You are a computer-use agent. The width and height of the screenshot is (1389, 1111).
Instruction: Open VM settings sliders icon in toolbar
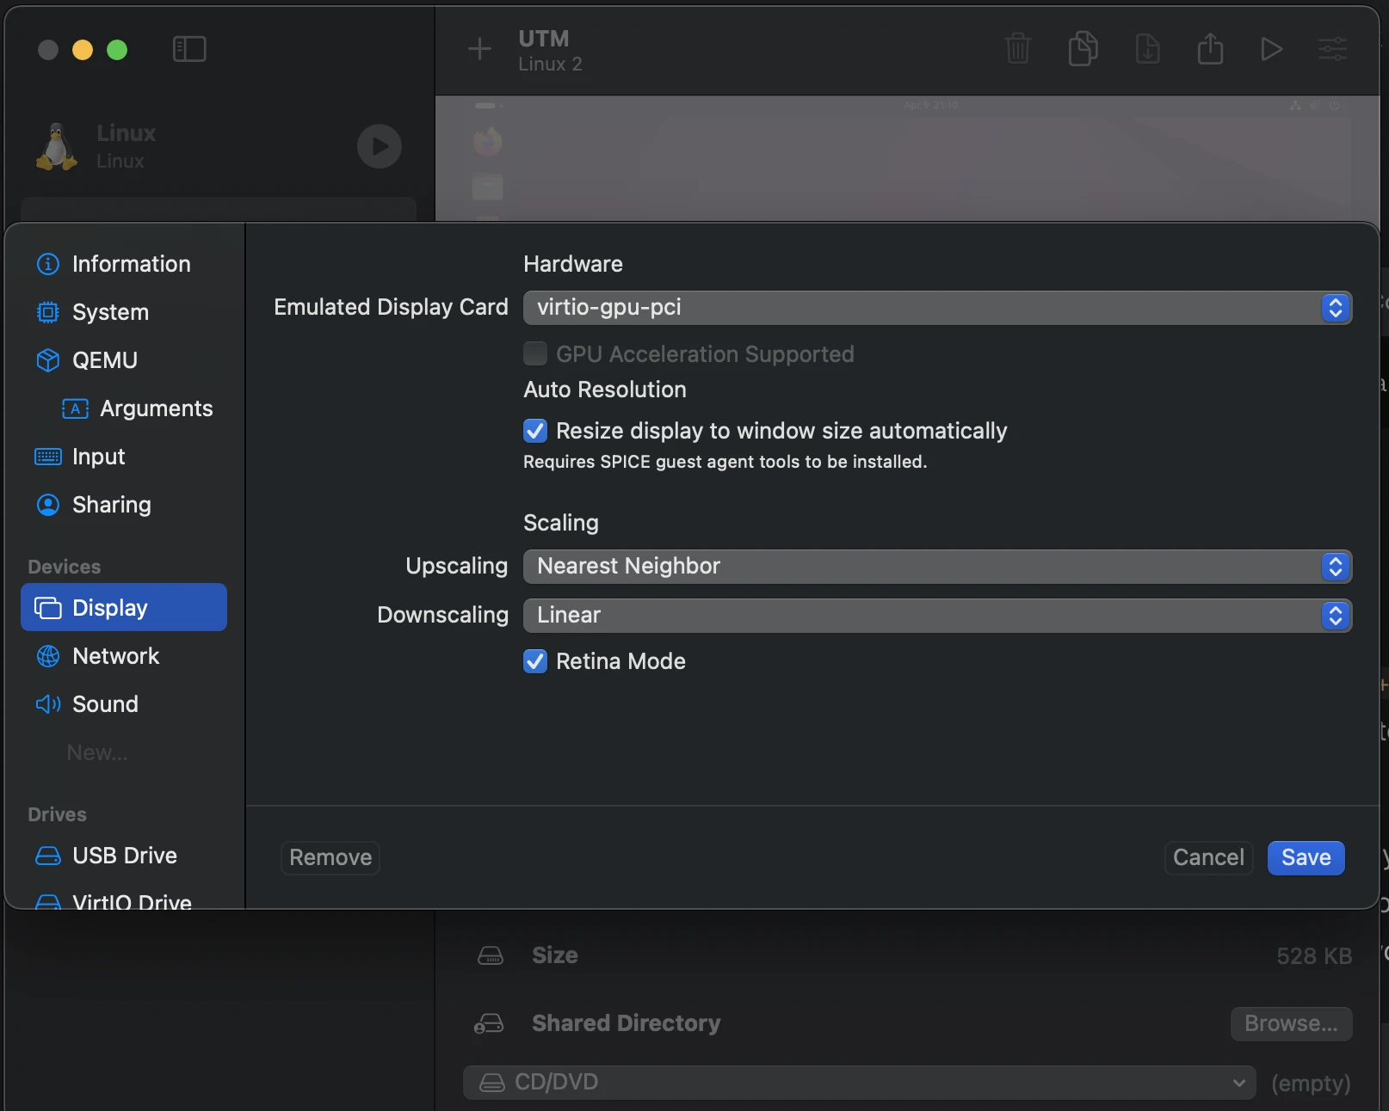click(x=1332, y=49)
